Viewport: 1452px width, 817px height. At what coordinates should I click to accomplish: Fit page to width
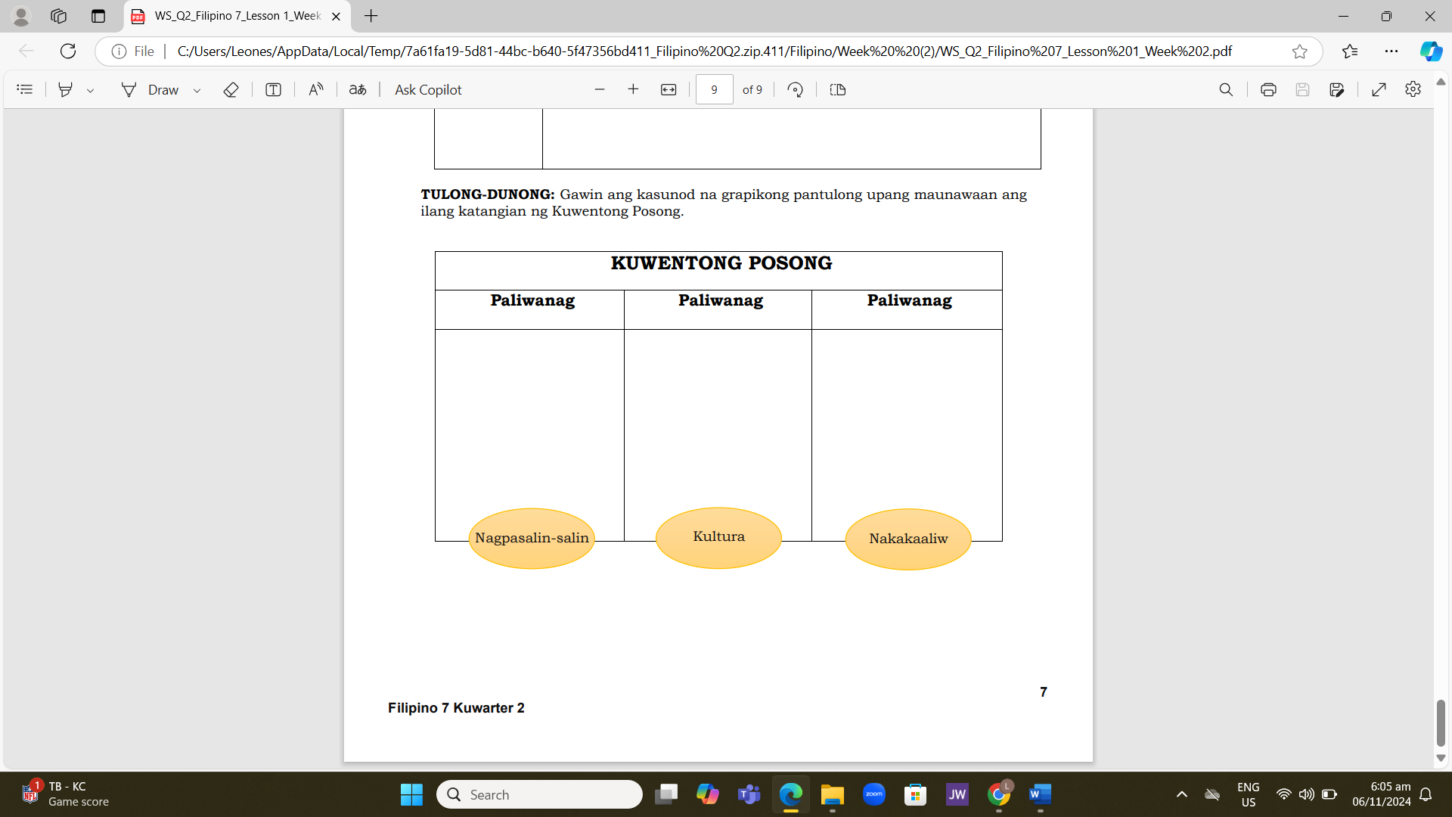coord(669,89)
